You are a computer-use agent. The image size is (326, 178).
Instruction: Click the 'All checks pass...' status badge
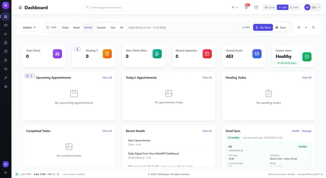coord(287,63)
